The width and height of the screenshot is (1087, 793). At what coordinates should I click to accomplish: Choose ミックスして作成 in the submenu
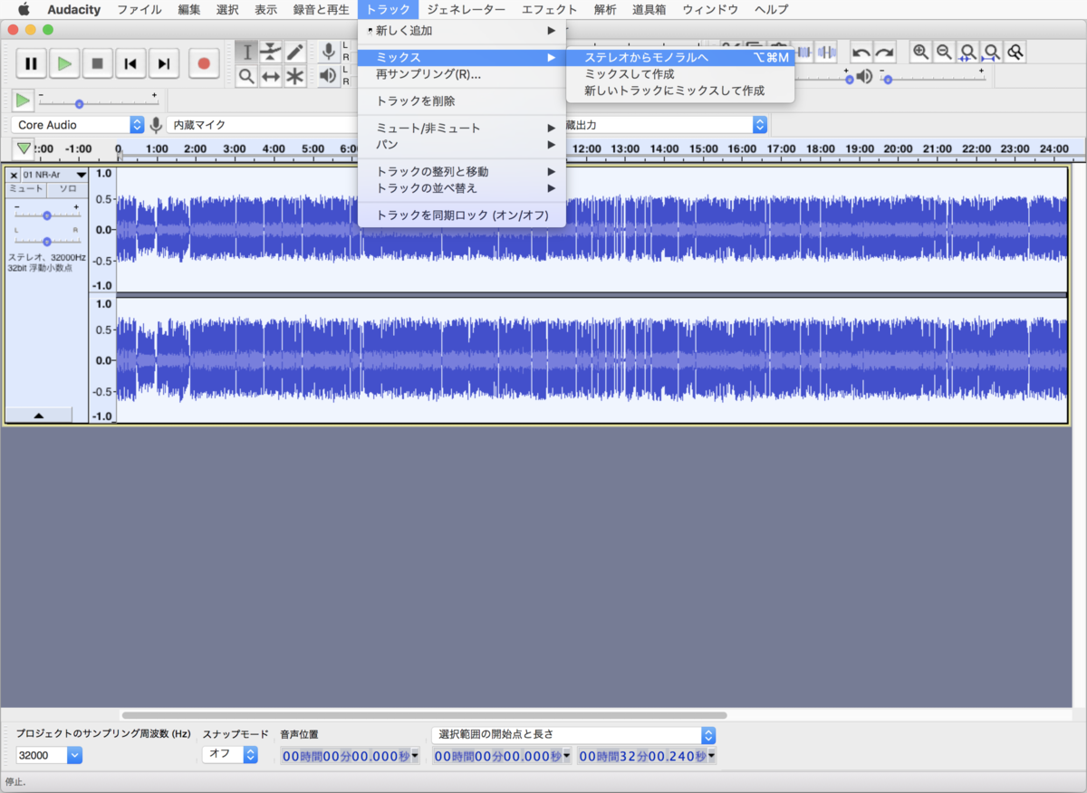tap(679, 74)
